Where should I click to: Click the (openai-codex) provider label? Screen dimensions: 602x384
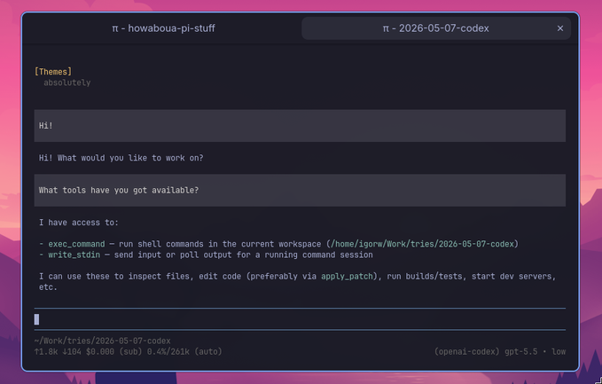coord(467,352)
